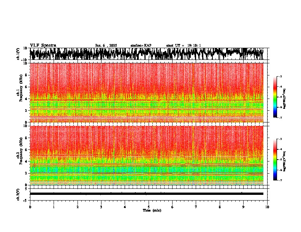The image size is (301, 232).
Task: Click the ch.1 color bar log(PSD) unit label
Action: pos(285,99)
